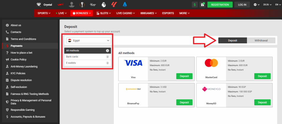Viewport: 282px width, 124px height.
Task: Click the Crystal diamond logo
Action: (x=44, y=5)
